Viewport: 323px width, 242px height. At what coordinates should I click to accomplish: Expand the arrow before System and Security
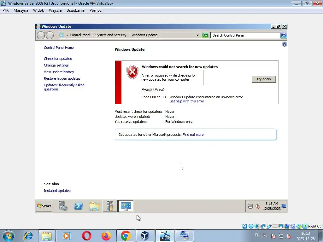pos(93,35)
